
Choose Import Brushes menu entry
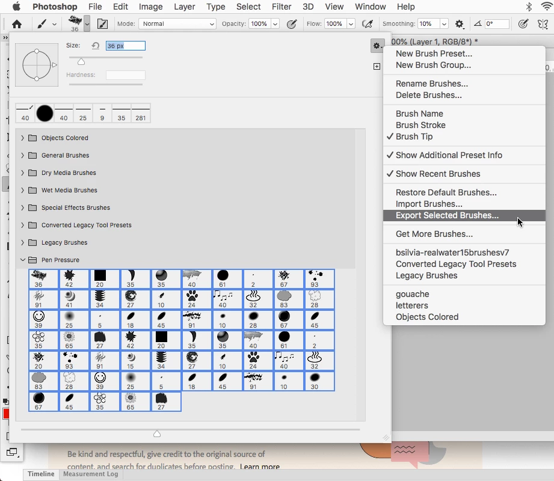point(429,204)
